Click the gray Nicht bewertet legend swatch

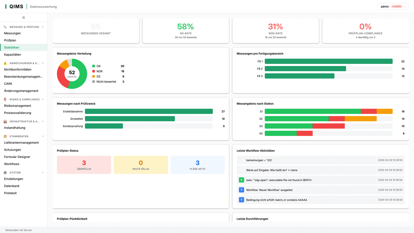(x=94, y=82)
